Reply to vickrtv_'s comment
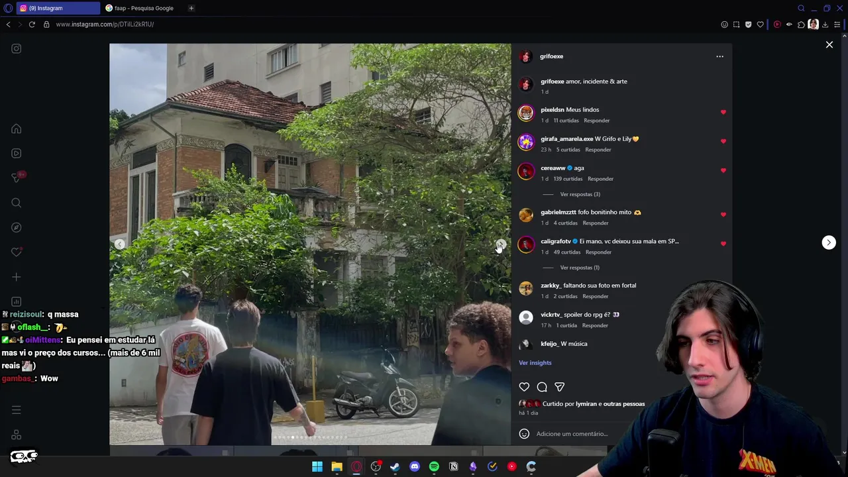 coord(595,325)
